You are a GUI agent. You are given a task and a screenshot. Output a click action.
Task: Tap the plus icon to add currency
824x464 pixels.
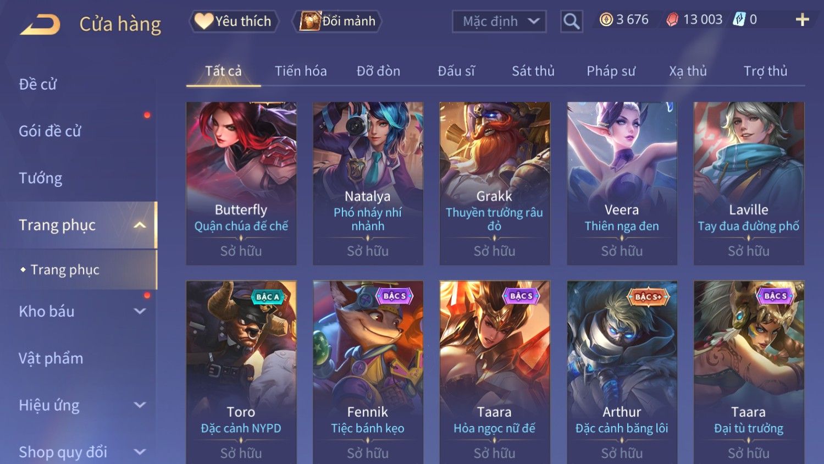[802, 20]
